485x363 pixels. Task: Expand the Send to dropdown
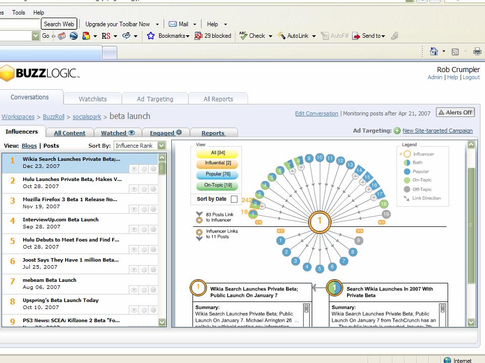[x=383, y=36]
